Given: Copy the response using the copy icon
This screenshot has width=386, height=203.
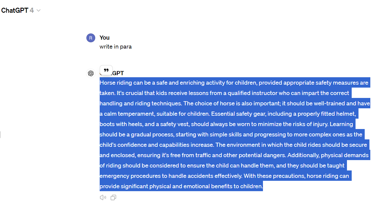Looking at the screenshot, I should (x=113, y=197).
